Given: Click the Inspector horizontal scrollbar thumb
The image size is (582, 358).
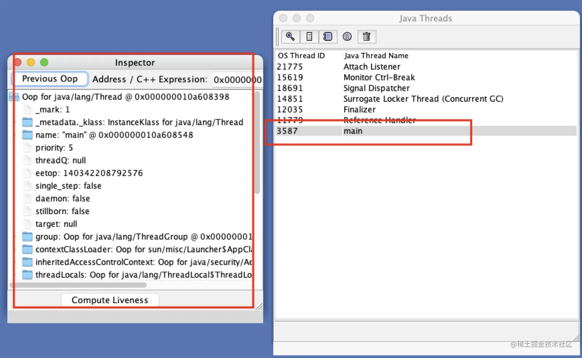Looking at the screenshot, I should click(x=78, y=285).
